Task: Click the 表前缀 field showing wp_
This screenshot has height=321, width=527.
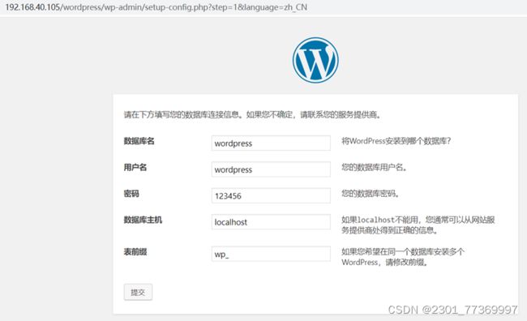Action: (x=271, y=254)
